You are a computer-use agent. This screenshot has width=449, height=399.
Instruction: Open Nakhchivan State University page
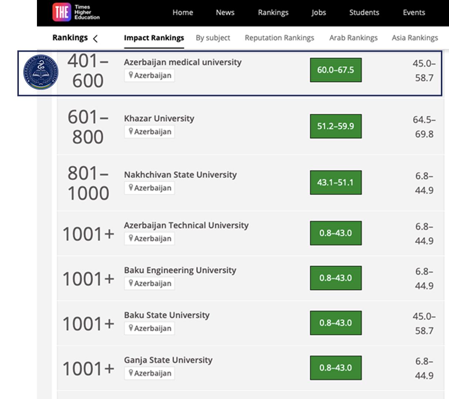coord(180,174)
